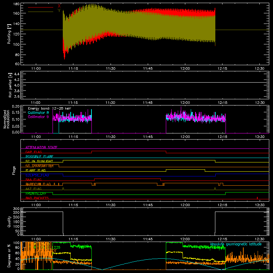Click the green "225" annotation
273x273 pixels.
point(57,247)
